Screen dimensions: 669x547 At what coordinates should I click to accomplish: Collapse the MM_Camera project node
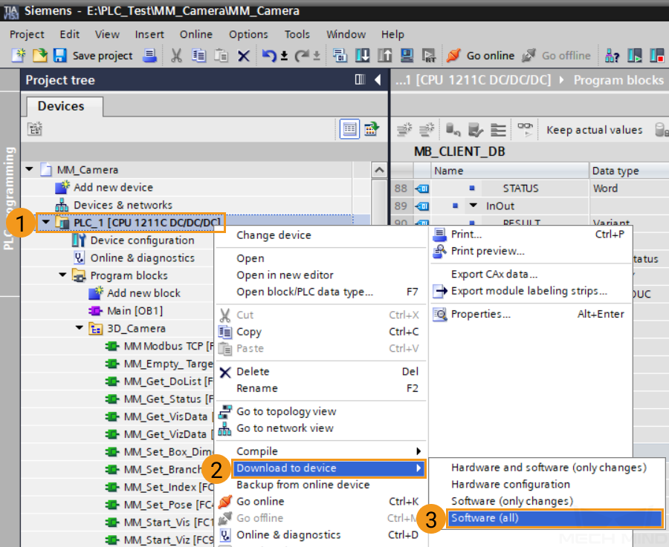tap(30, 170)
